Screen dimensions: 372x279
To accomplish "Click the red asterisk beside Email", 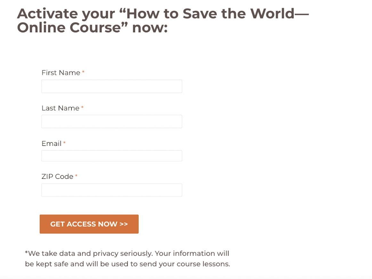I will (64, 143).
